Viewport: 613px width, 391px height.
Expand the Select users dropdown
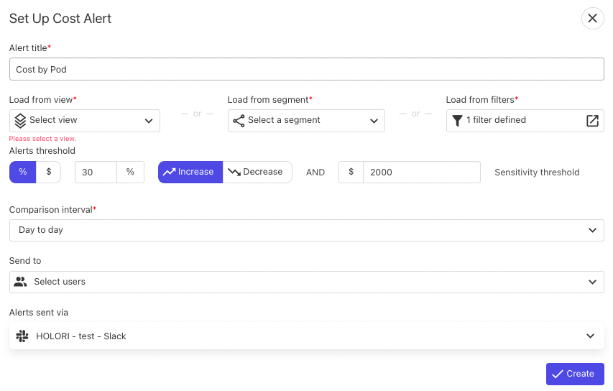306,282
